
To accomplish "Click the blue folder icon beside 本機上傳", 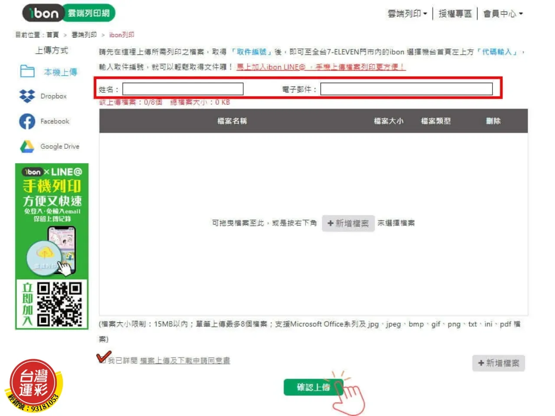I will click(27, 71).
